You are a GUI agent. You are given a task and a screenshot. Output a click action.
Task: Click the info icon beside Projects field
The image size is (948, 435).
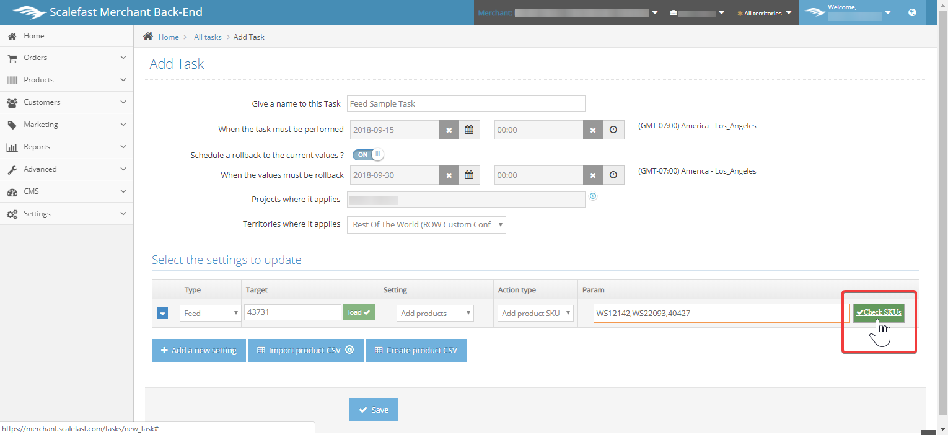[593, 196]
